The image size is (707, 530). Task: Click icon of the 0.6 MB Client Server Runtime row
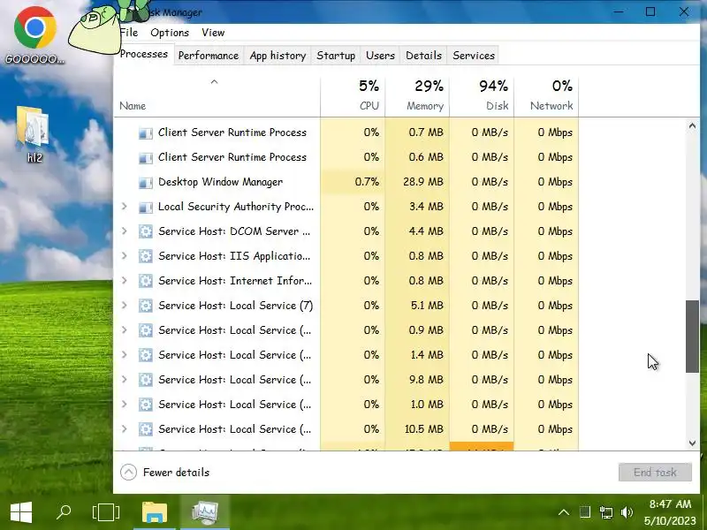click(145, 158)
